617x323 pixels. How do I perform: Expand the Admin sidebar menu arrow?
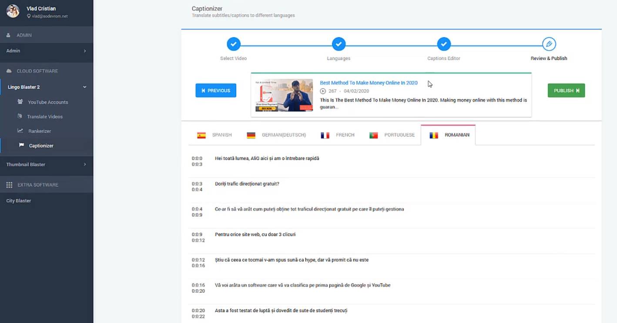(85, 51)
